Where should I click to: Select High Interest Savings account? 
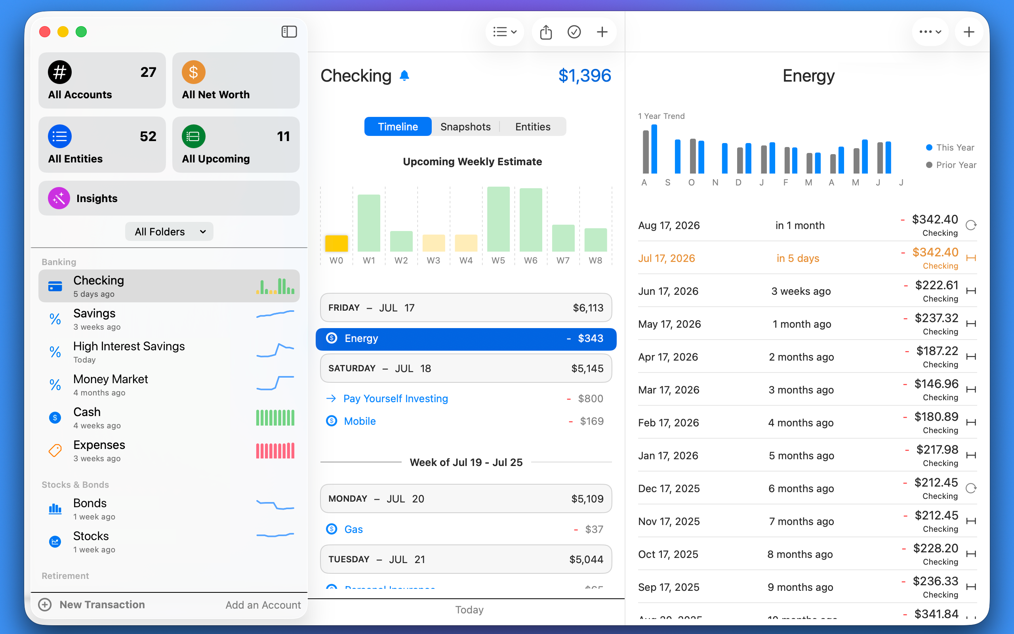point(169,352)
